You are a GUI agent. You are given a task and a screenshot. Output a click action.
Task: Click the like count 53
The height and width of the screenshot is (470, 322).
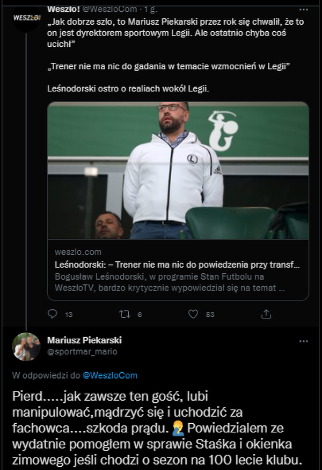coord(210,315)
